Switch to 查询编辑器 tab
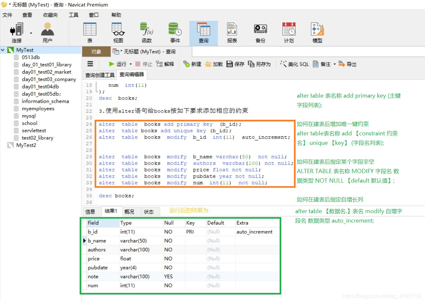The image size is (425, 302). coord(132,75)
